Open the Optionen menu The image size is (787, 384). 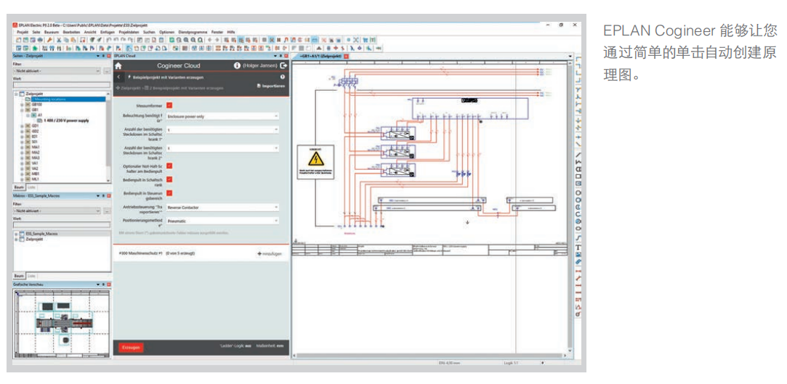tap(166, 32)
